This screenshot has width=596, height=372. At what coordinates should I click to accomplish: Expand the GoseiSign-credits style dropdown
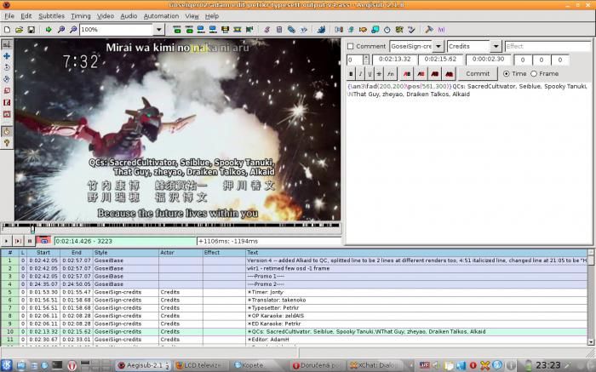pos(438,46)
